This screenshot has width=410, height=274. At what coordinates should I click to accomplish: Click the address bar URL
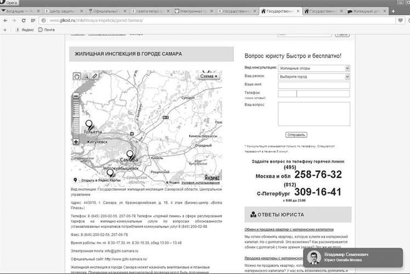96,20
